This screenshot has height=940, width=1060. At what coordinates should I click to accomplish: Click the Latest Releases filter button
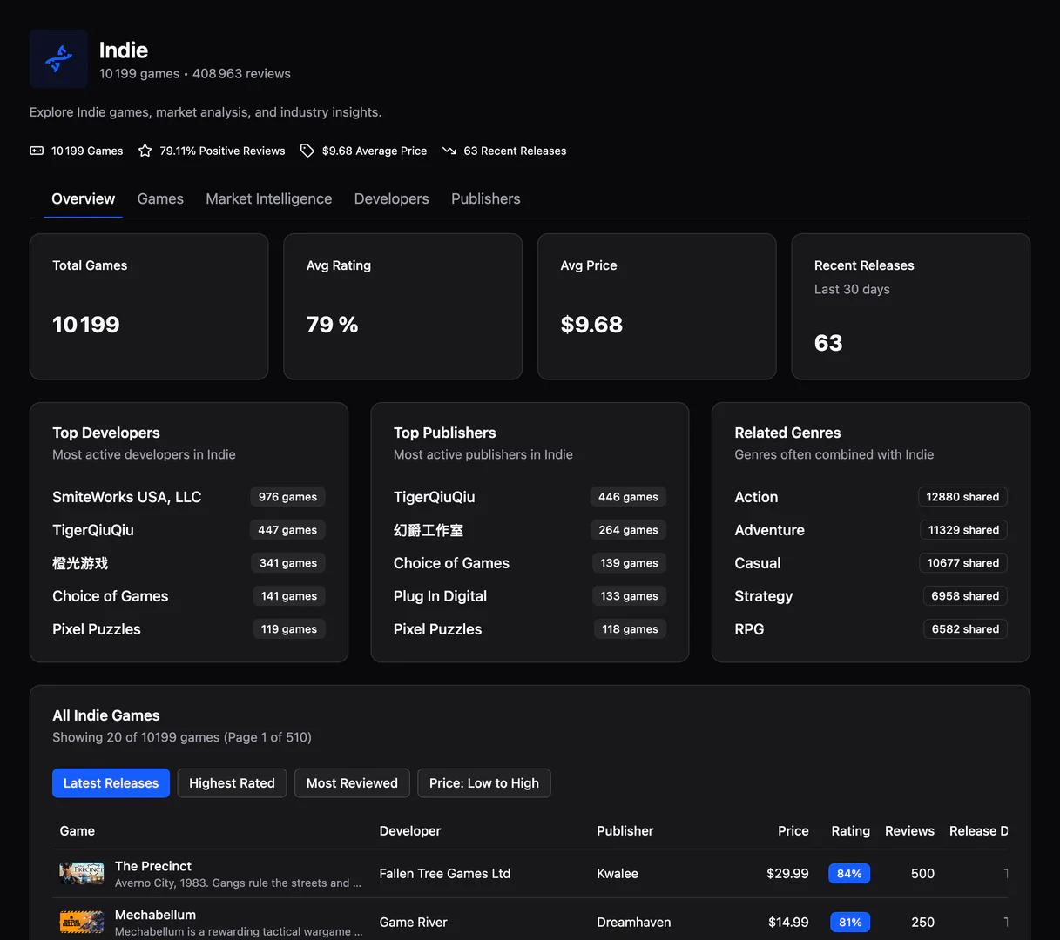(x=111, y=782)
